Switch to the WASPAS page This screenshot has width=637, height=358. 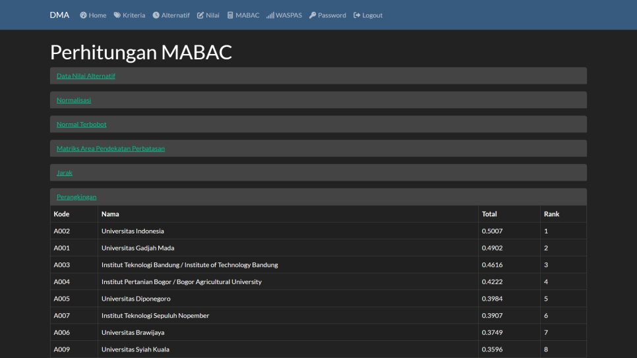pyautogui.click(x=284, y=15)
